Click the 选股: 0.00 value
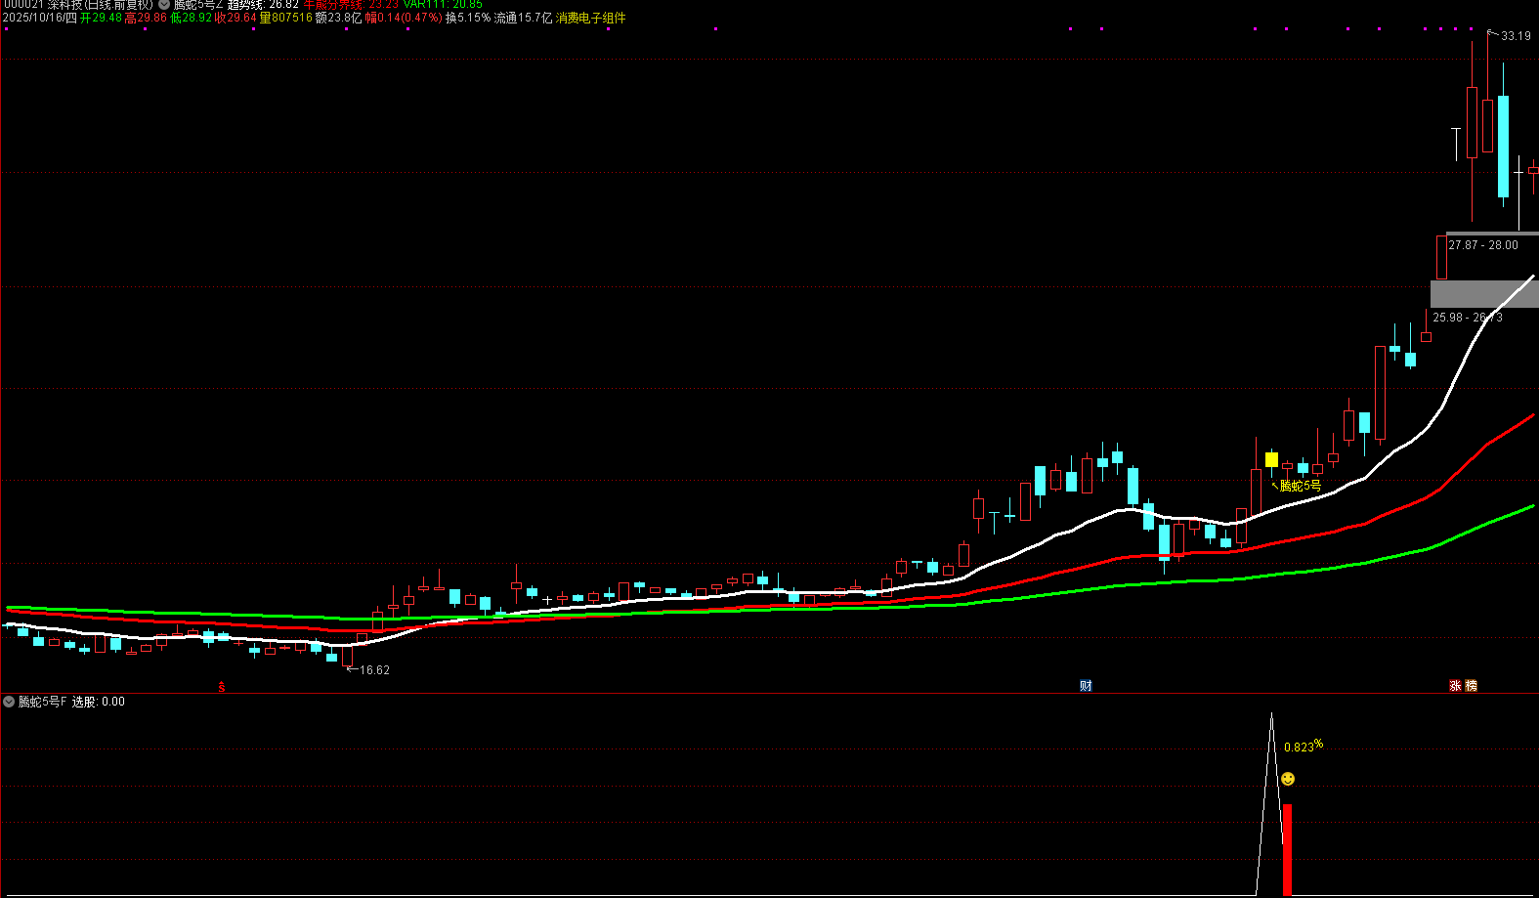The width and height of the screenshot is (1539, 898). point(99,702)
